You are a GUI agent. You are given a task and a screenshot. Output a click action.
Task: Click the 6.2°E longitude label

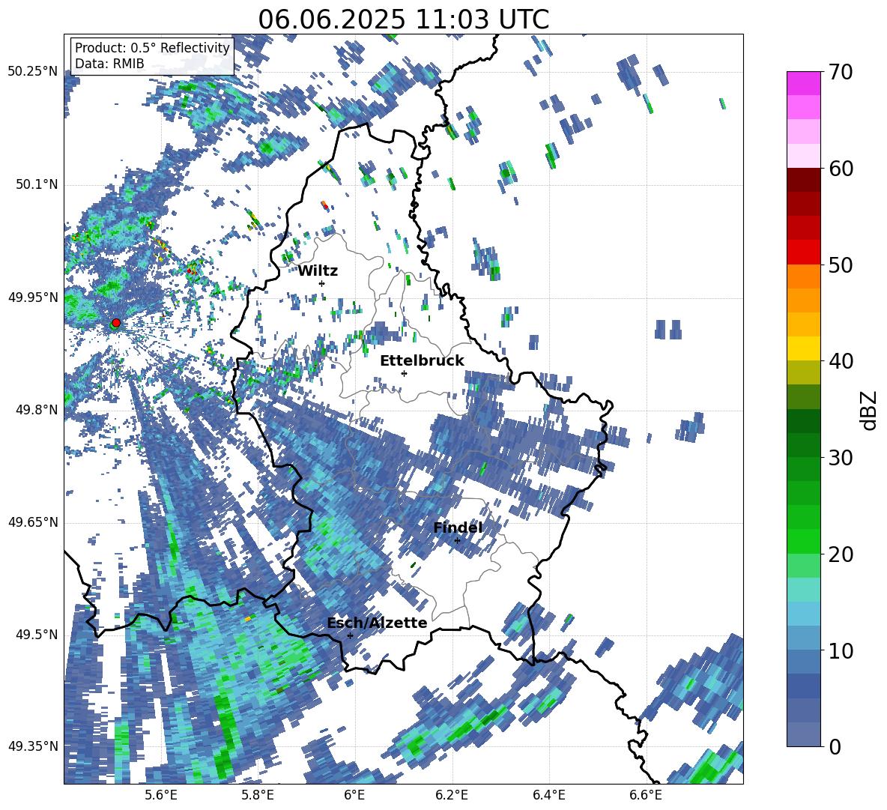(x=452, y=795)
